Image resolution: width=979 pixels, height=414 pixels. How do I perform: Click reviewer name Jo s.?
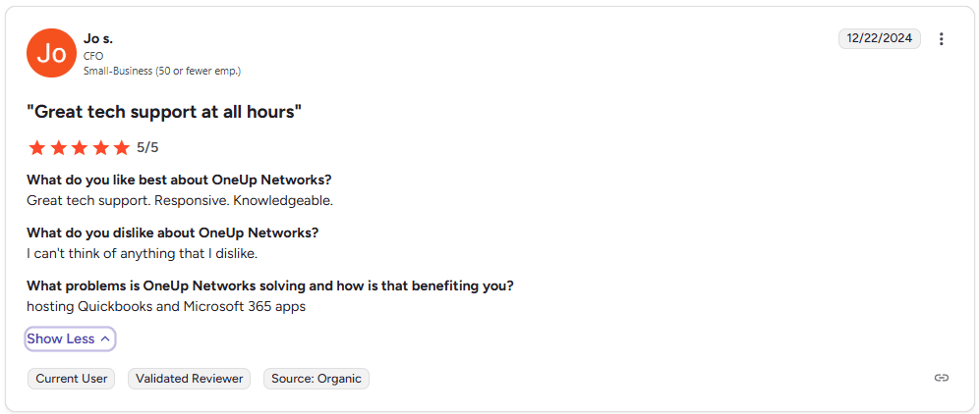click(98, 38)
